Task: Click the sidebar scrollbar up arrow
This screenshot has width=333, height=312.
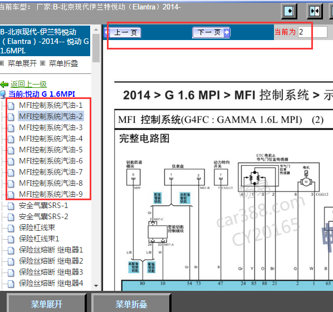Action: 96,29
